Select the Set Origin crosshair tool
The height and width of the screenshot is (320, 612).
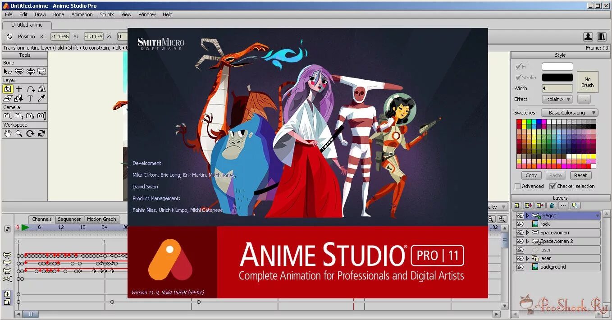(x=19, y=89)
